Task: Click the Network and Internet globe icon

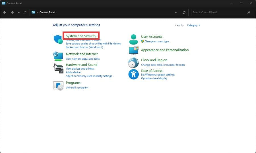Action: point(58,56)
